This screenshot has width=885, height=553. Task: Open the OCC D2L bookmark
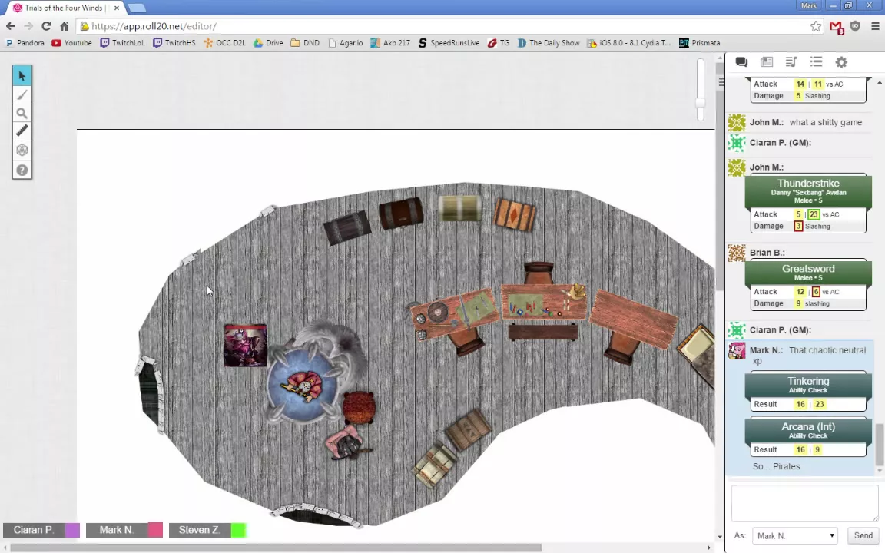(x=224, y=43)
